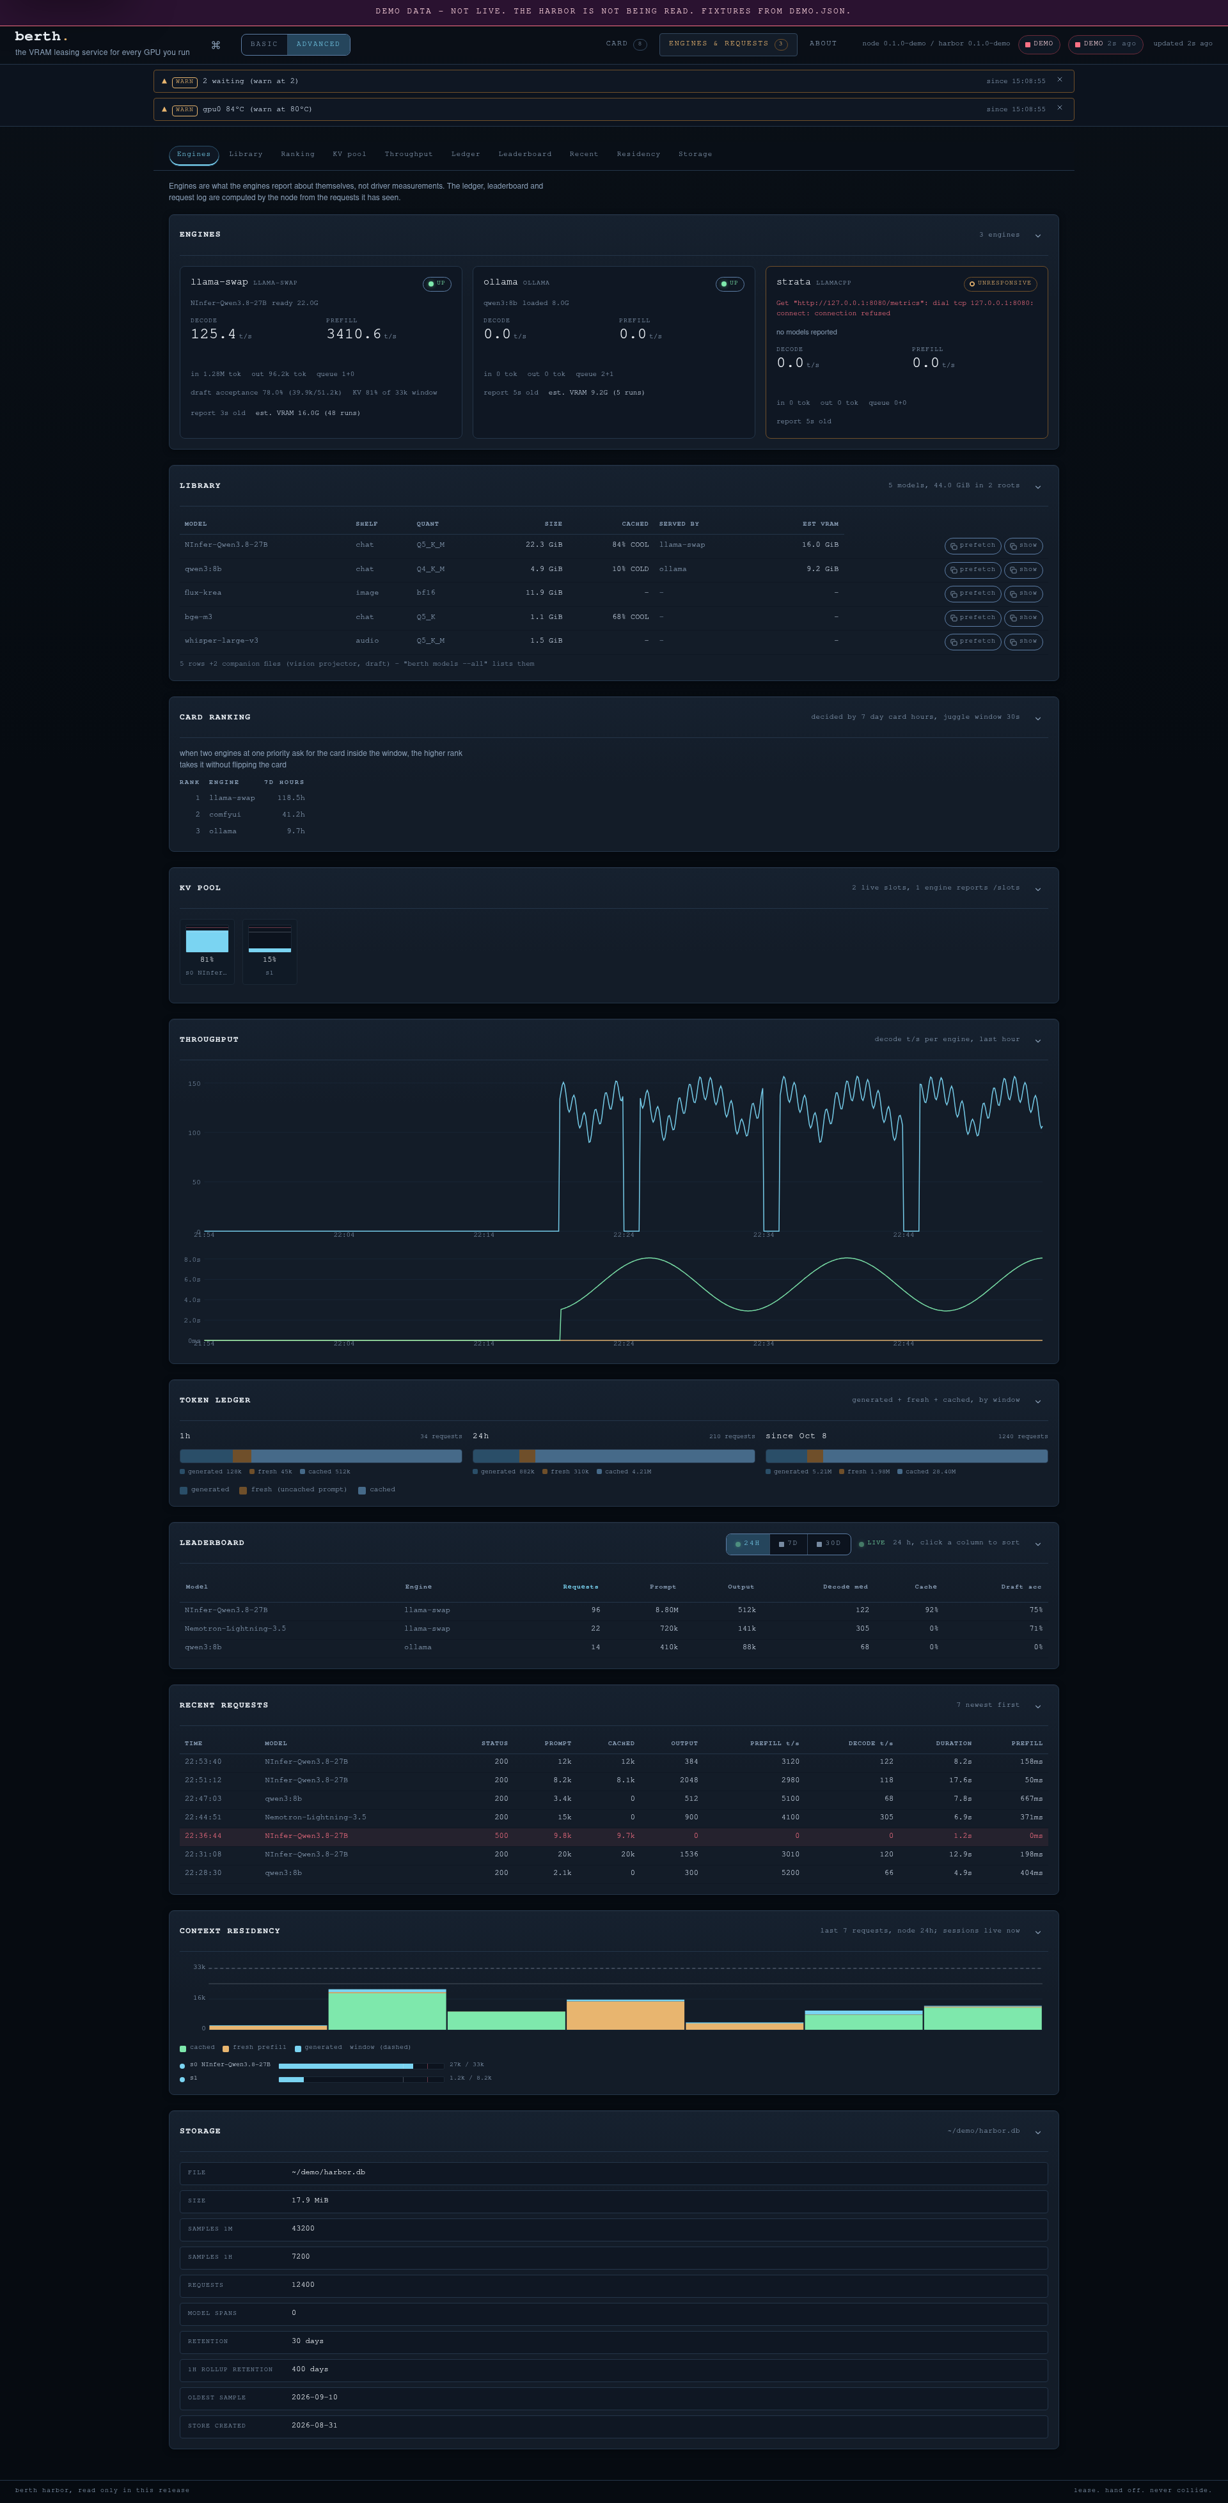Image resolution: width=1228 pixels, height=2503 pixels.
Task: Switch to ADVANCED view mode
Action: [319, 45]
